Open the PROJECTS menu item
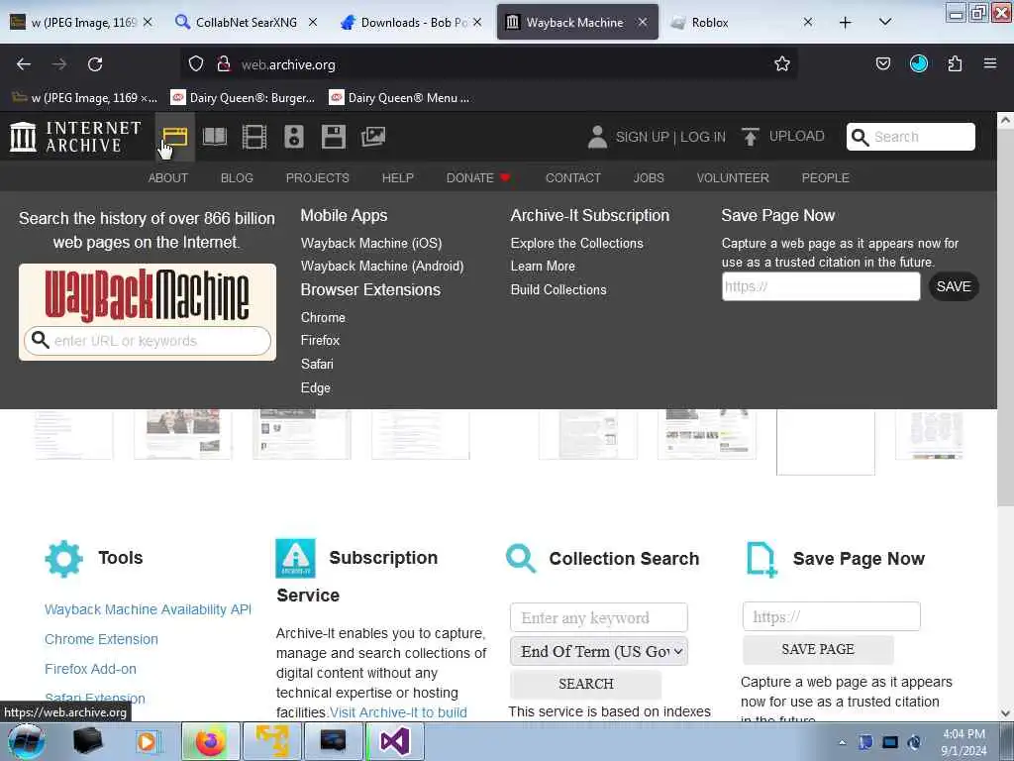 318,178
